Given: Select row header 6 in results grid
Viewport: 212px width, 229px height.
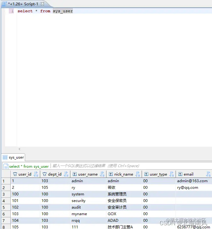Looking at the screenshot, I should (6, 214).
